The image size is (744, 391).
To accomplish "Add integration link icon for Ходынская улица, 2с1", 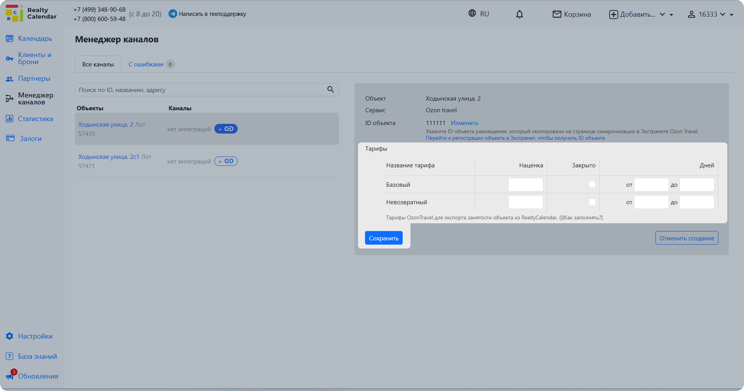I will 226,161.
